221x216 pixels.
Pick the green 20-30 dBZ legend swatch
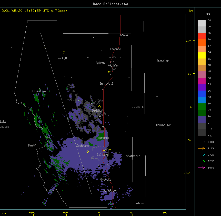pyautogui.click(x=202, y=107)
